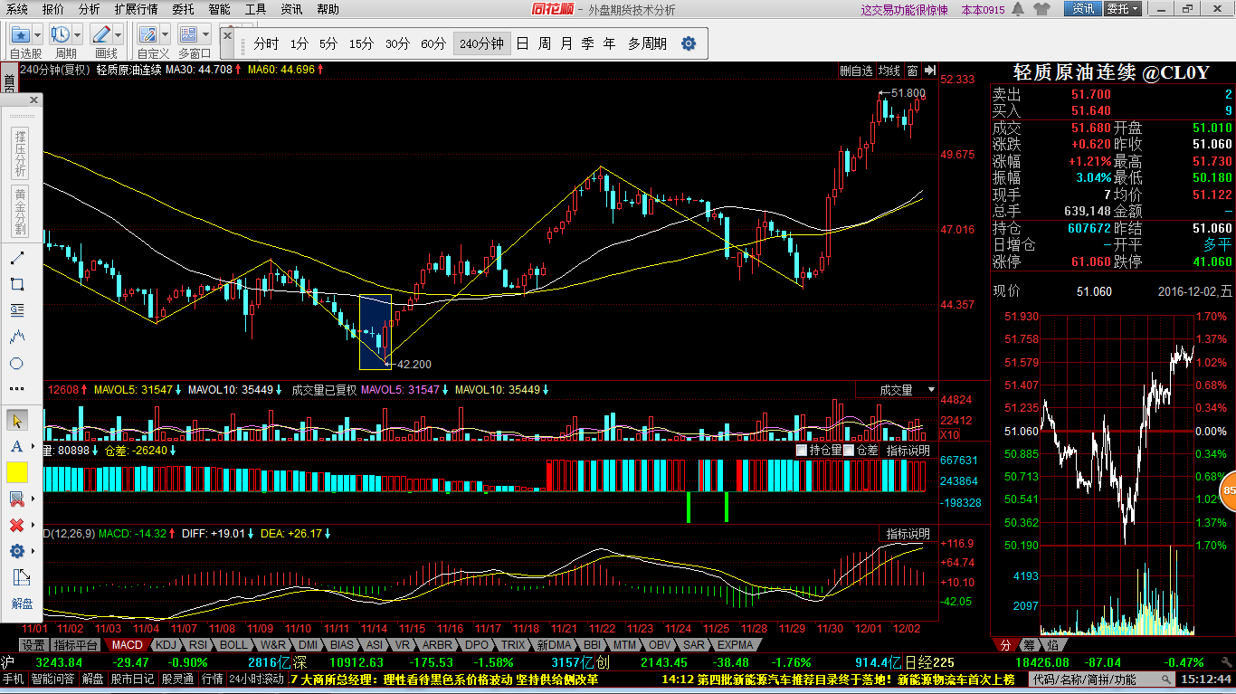Open period toolbar settings gear

(689, 43)
